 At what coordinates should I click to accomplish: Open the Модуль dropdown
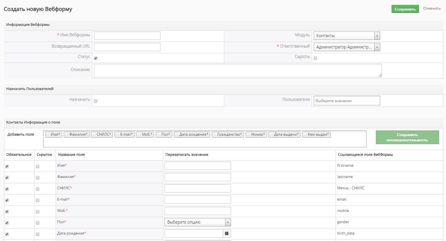pyautogui.click(x=347, y=36)
